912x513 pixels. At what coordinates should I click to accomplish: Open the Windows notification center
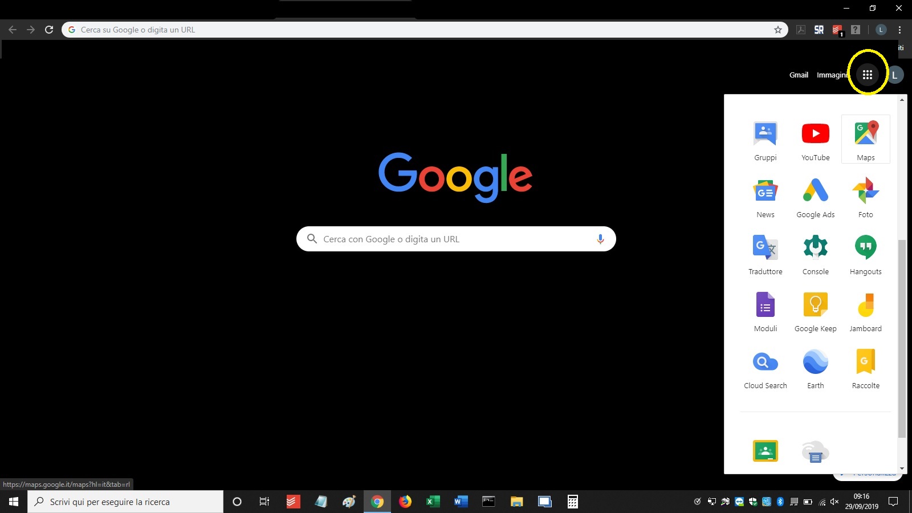893,502
